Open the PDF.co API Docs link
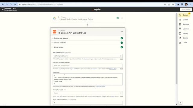 point(100,86)
